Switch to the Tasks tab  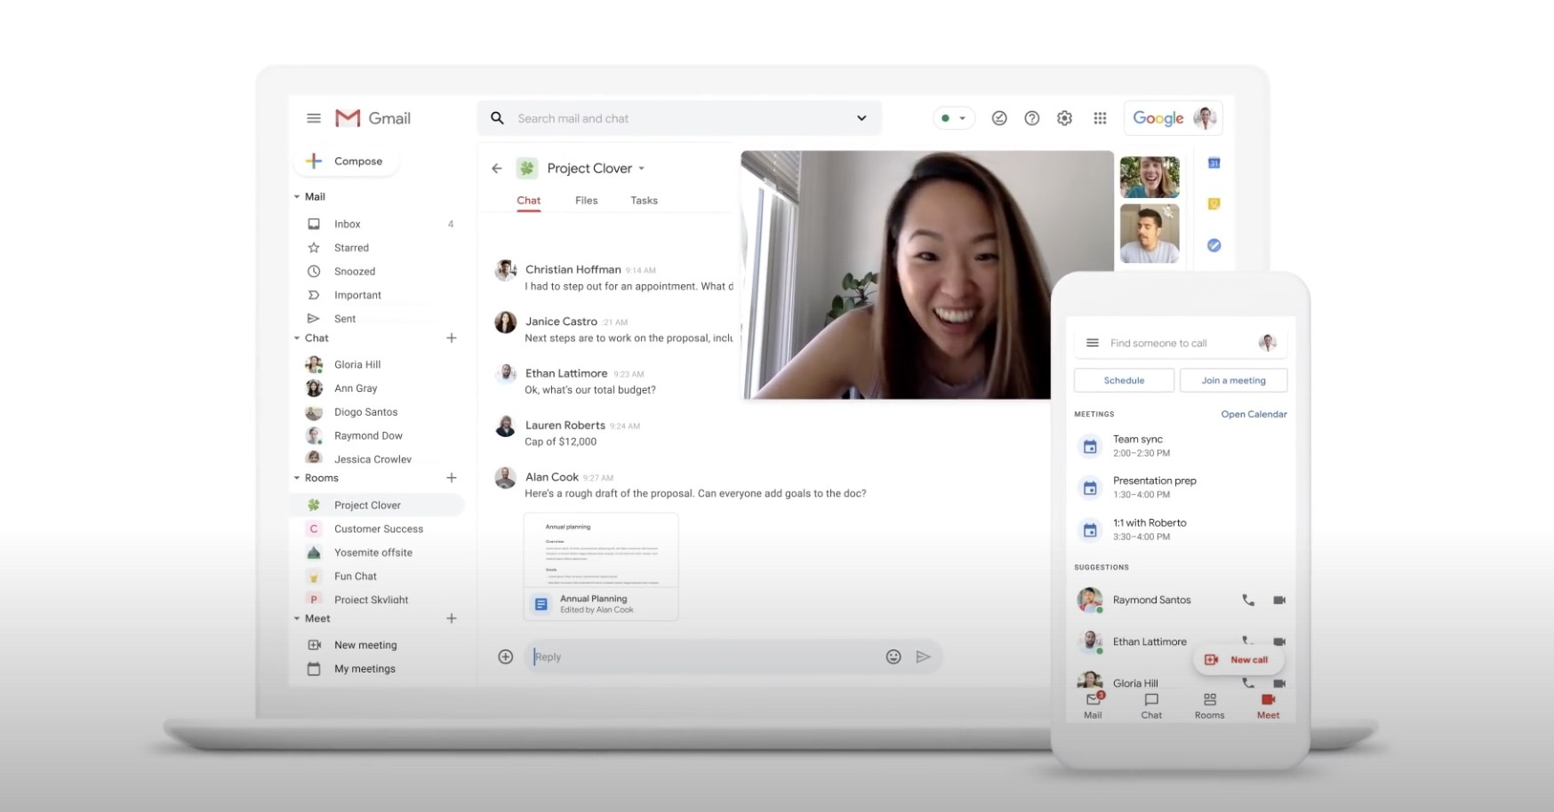click(644, 201)
